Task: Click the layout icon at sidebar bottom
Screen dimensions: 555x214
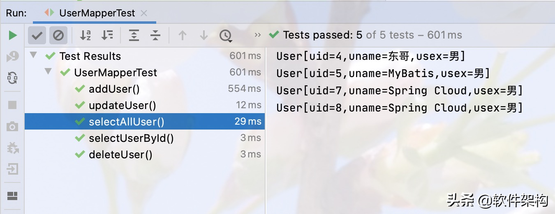Action: 13,196
